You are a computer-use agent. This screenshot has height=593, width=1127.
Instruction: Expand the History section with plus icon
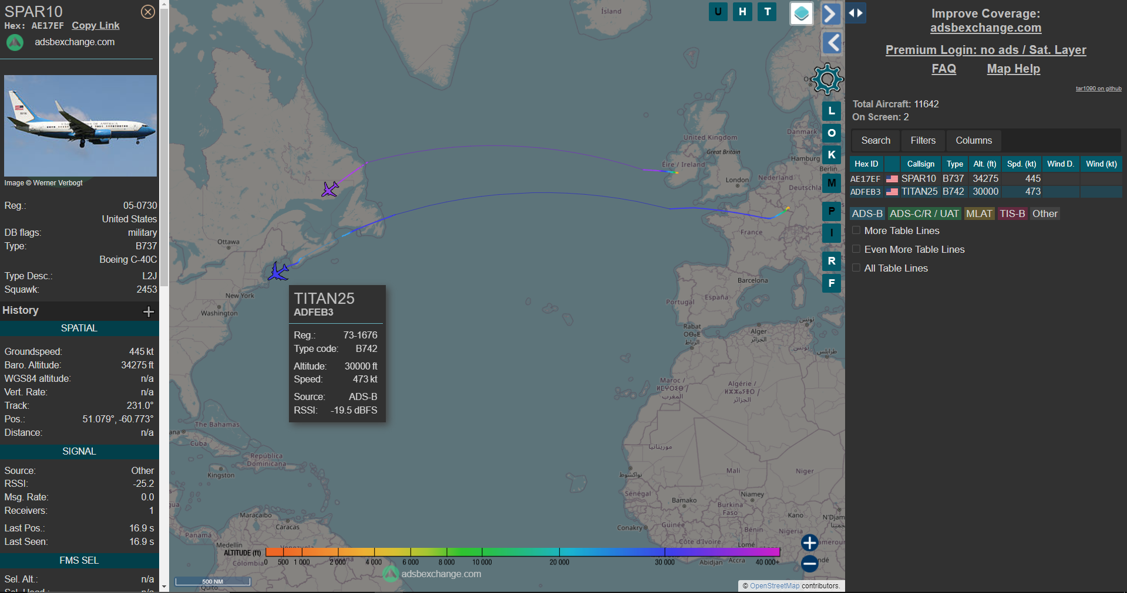(149, 311)
